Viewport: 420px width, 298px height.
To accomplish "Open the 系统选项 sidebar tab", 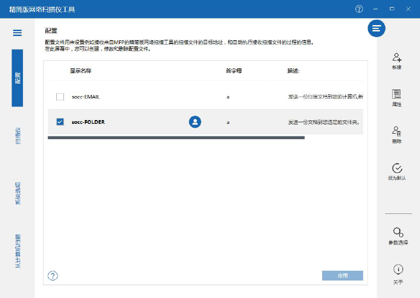I will 17,194.
